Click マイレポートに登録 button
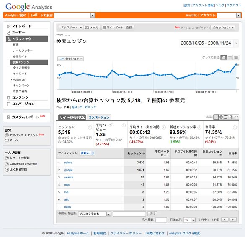 coord(118,28)
